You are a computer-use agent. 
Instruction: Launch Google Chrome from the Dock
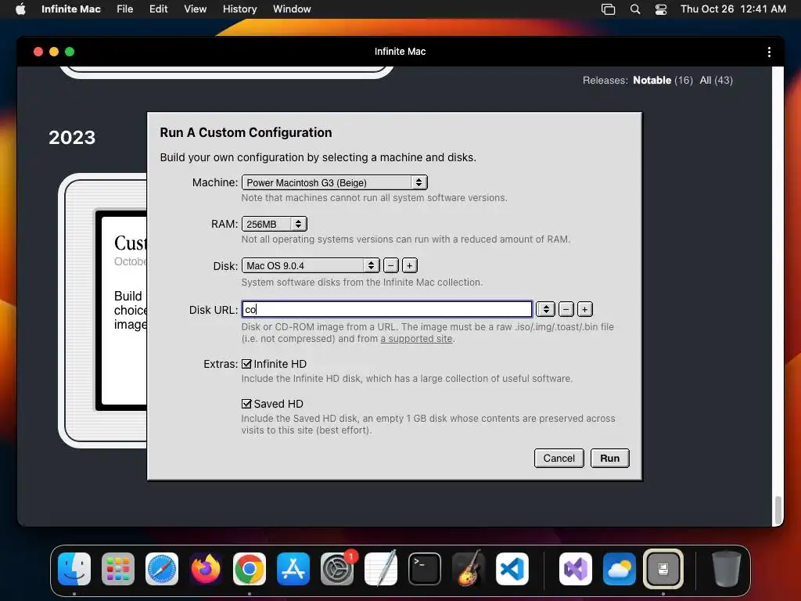(x=250, y=568)
